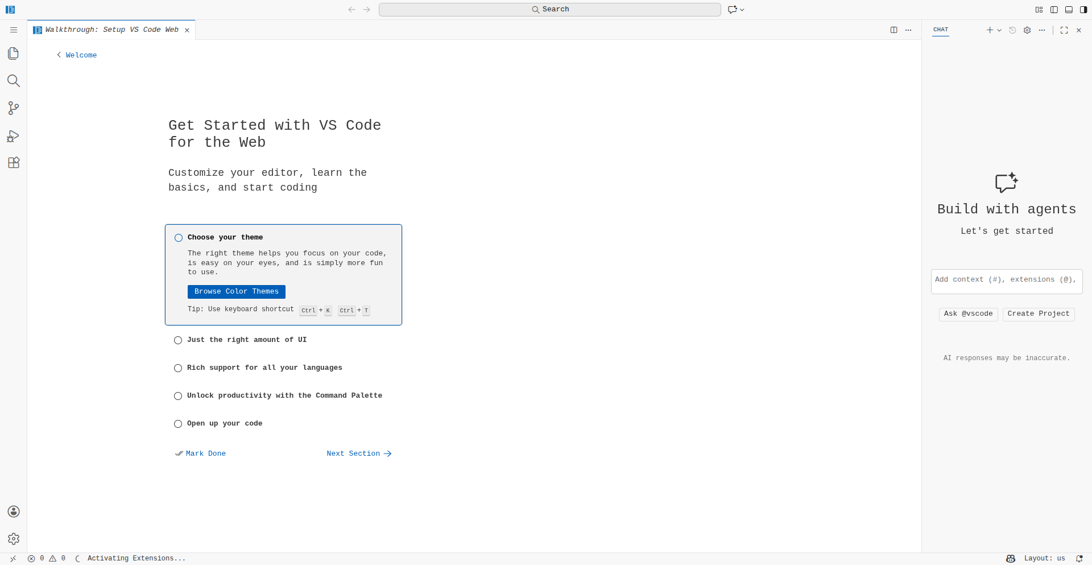
Task: Split the editor to the right
Action: 894,30
